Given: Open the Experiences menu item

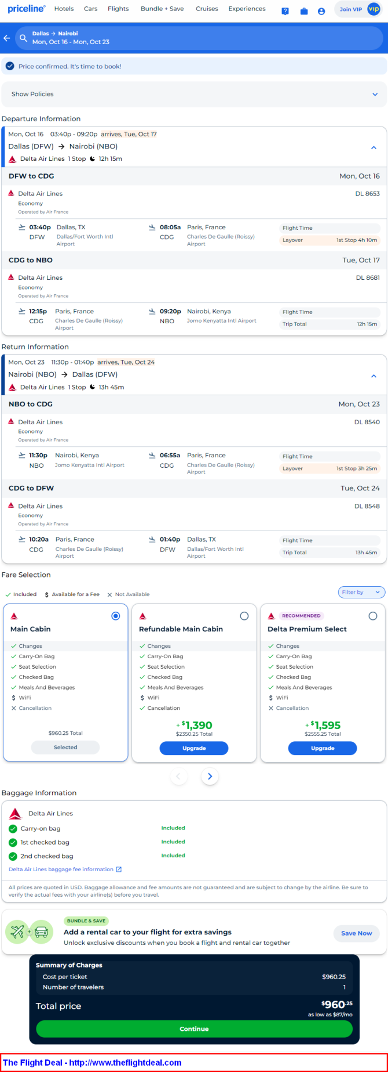Looking at the screenshot, I should (247, 9).
